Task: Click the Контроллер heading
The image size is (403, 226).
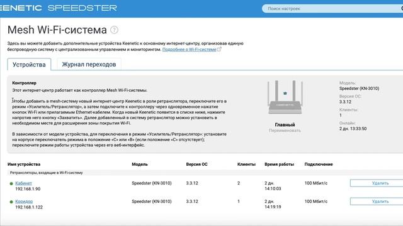Action: click(x=24, y=83)
